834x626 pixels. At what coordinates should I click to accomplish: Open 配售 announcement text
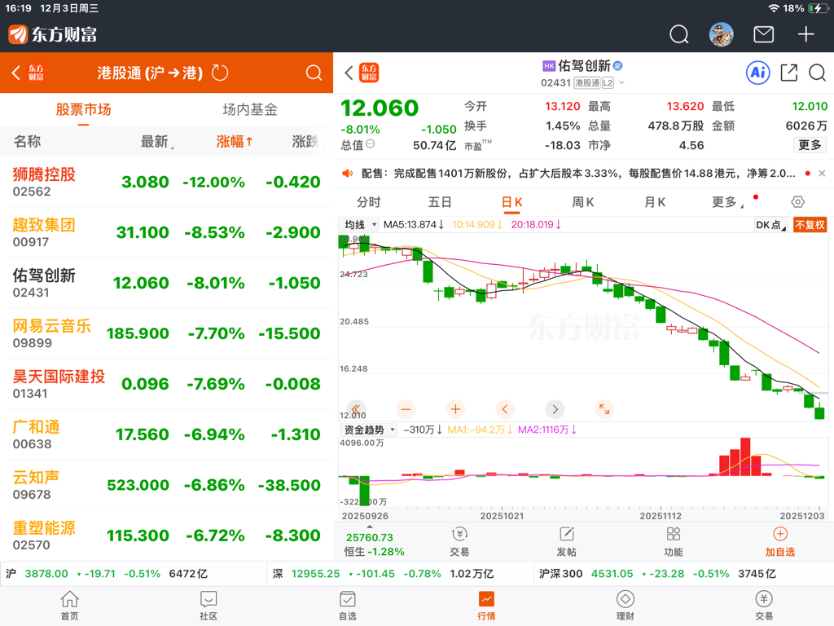tap(578, 174)
